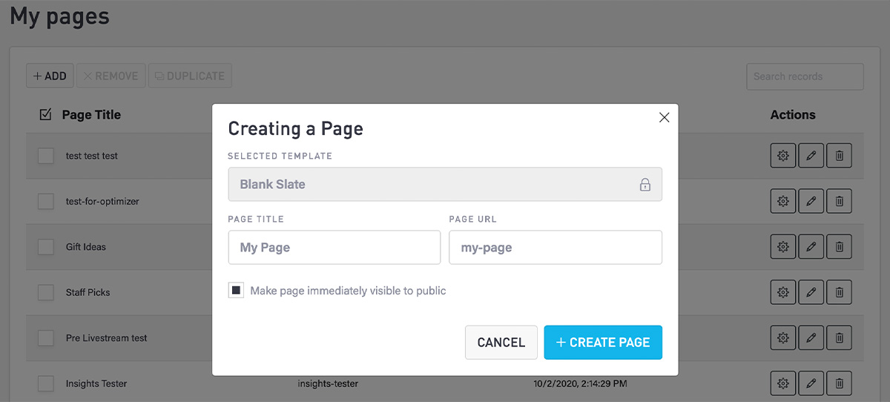The width and height of the screenshot is (890, 402).
Task: Check the box next to Gift Ideas
Action: click(x=46, y=247)
